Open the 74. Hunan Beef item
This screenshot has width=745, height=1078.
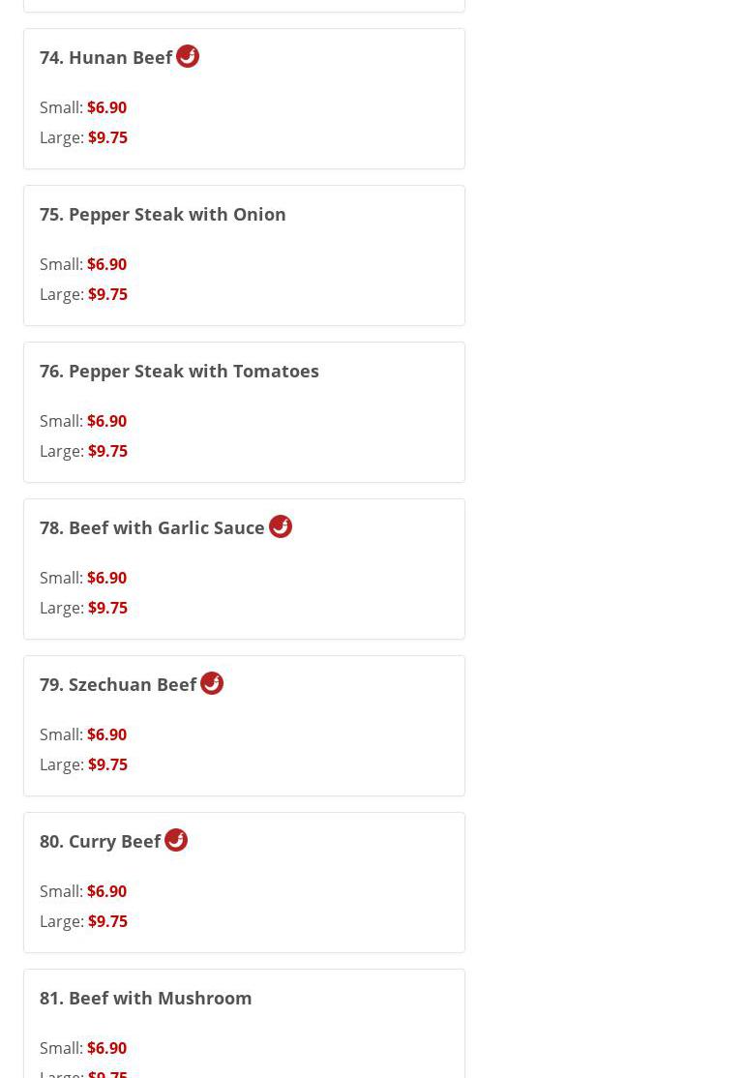(x=105, y=58)
